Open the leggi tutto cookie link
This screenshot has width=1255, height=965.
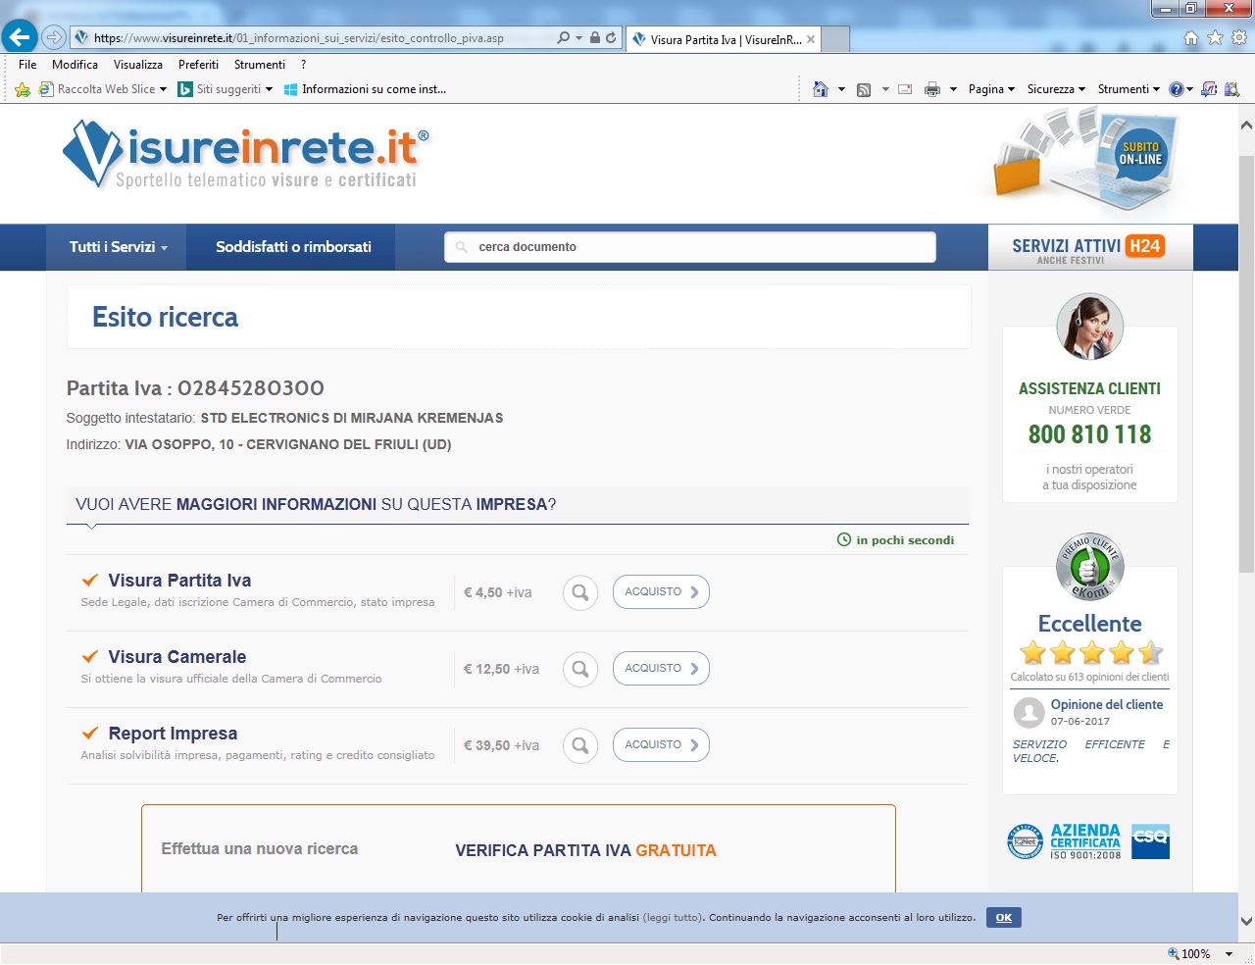(x=673, y=918)
